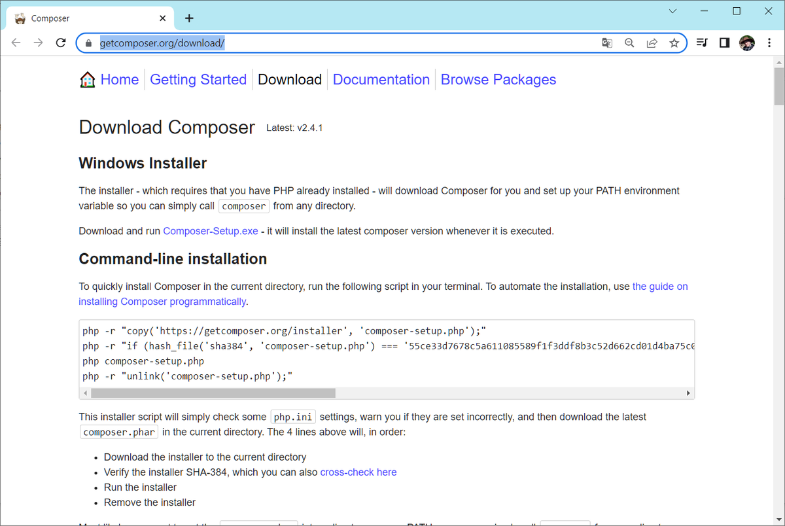Screen dimensions: 785x526
Task: Click the Composer house logo
Action: (87, 80)
